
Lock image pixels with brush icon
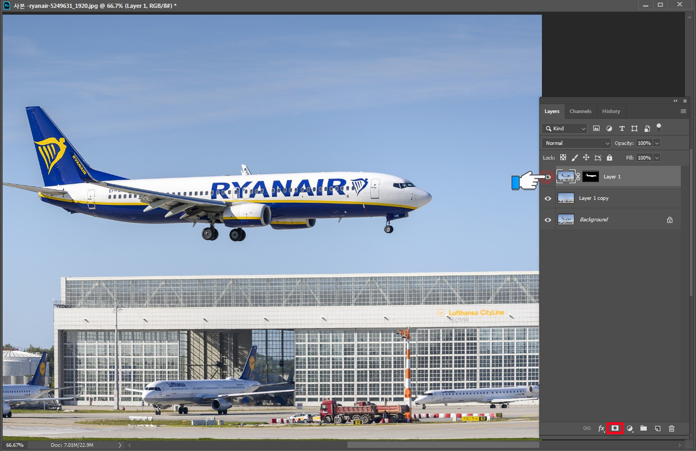[x=574, y=157]
